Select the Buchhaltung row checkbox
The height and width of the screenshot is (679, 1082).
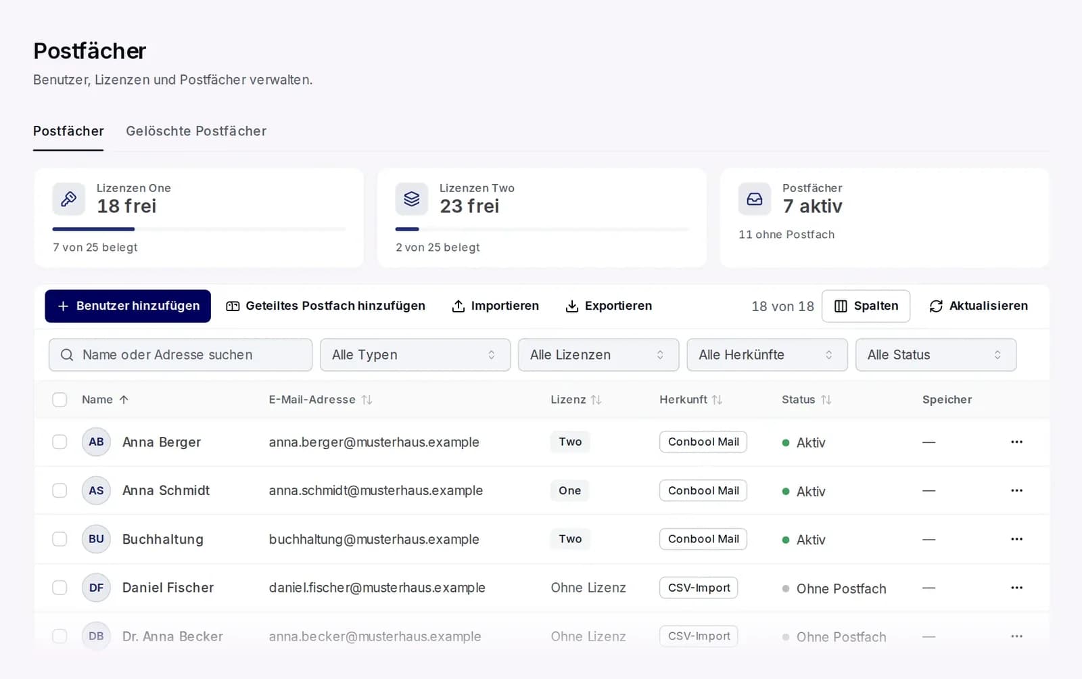[60, 539]
